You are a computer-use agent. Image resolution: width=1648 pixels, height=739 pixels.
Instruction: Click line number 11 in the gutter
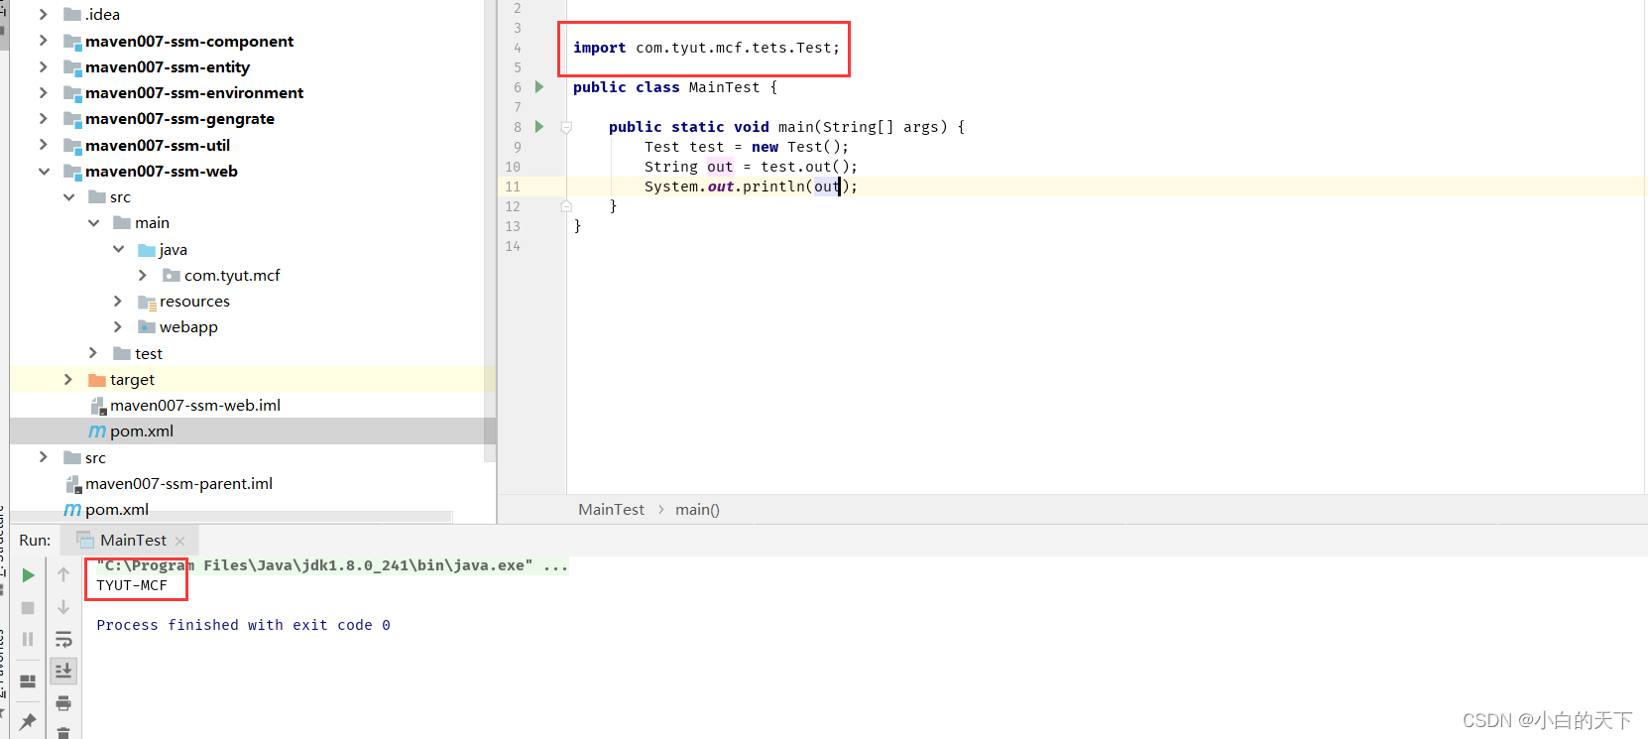point(513,186)
